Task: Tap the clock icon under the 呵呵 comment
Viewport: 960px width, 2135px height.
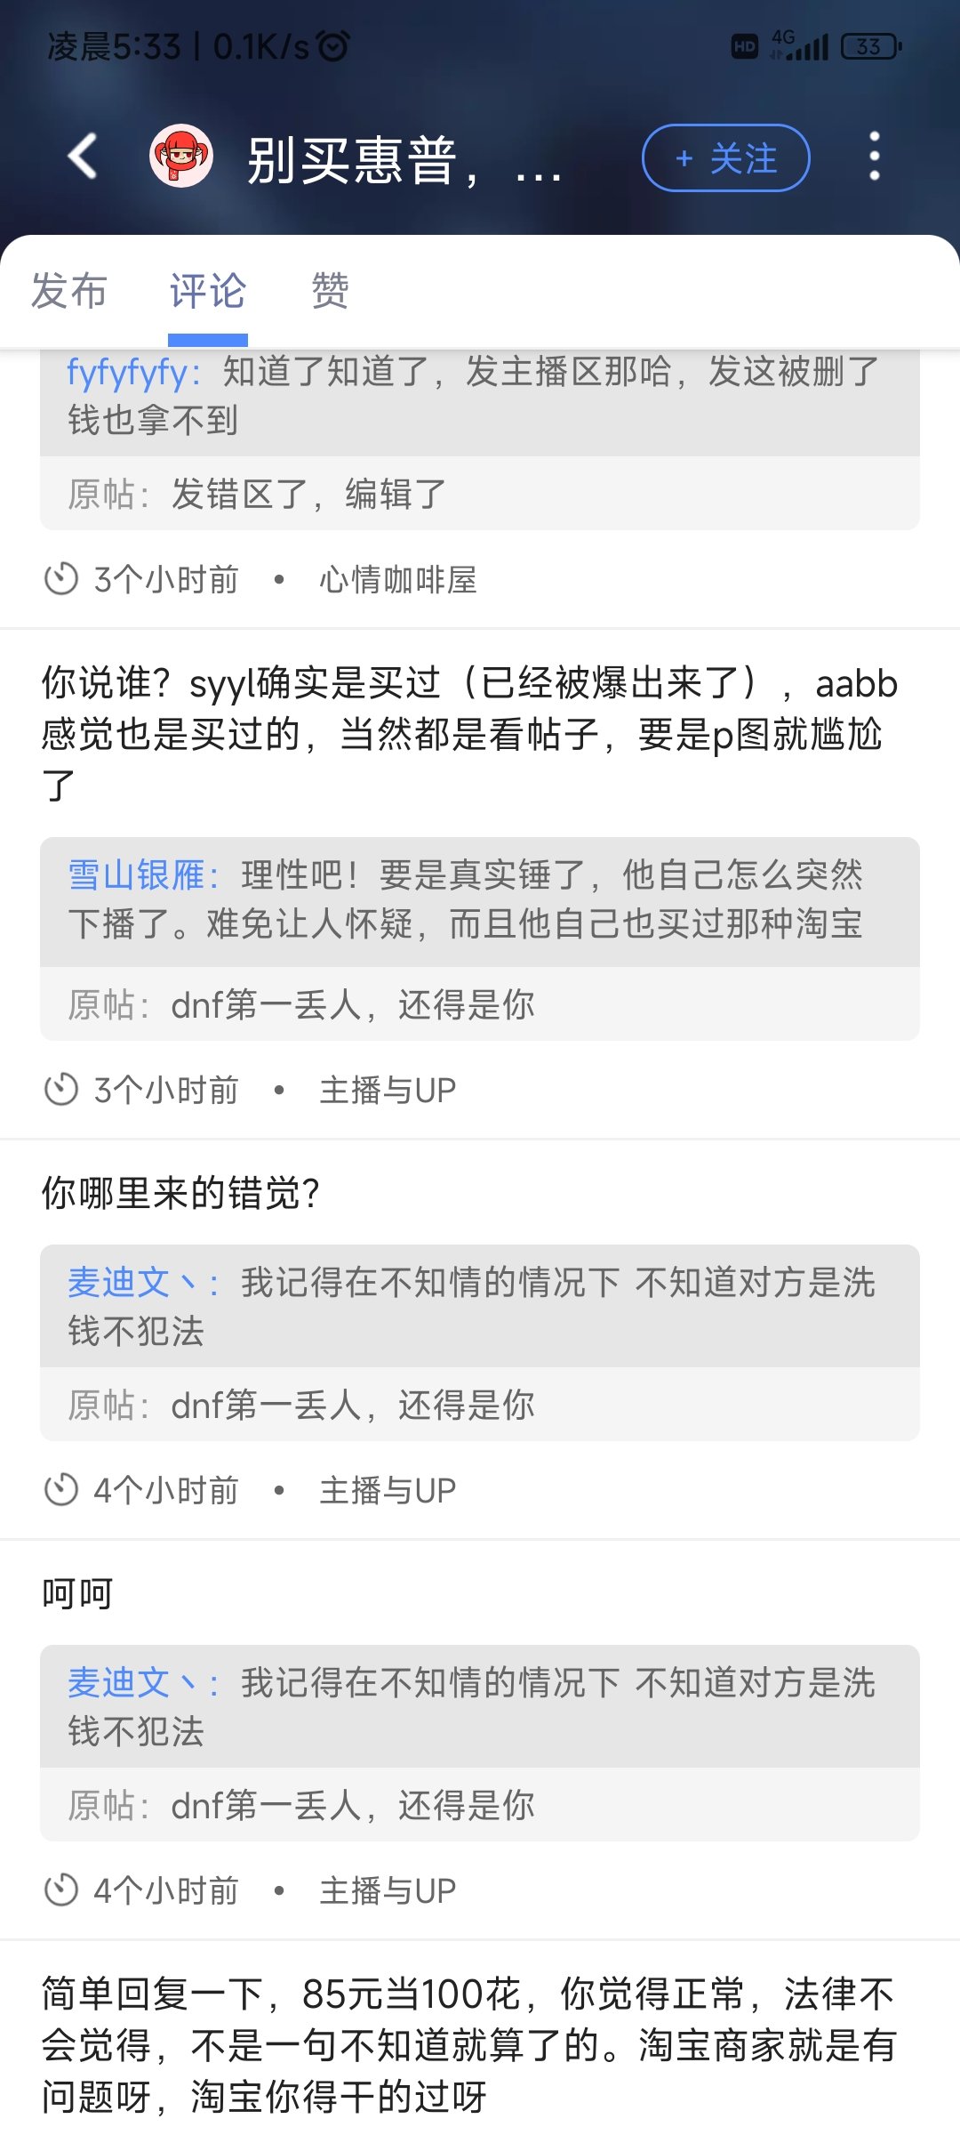Action: point(61,1890)
